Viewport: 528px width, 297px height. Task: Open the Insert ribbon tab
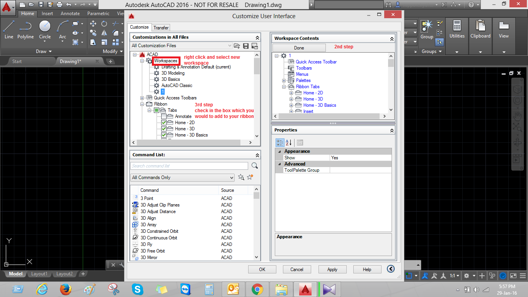click(48, 14)
